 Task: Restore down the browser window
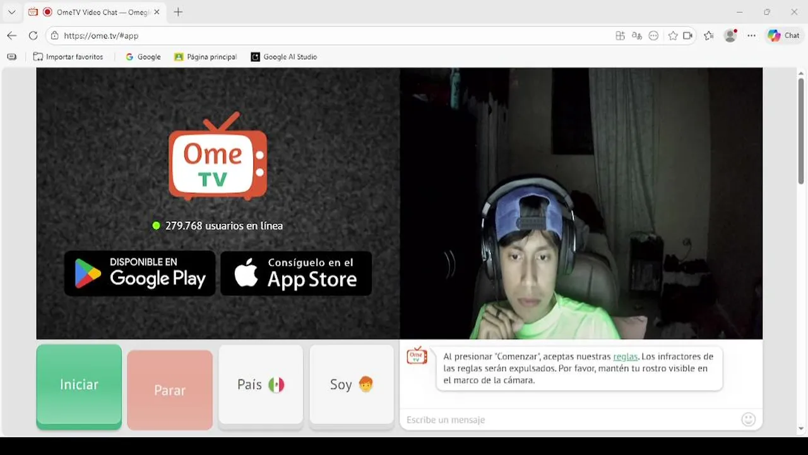click(x=767, y=12)
